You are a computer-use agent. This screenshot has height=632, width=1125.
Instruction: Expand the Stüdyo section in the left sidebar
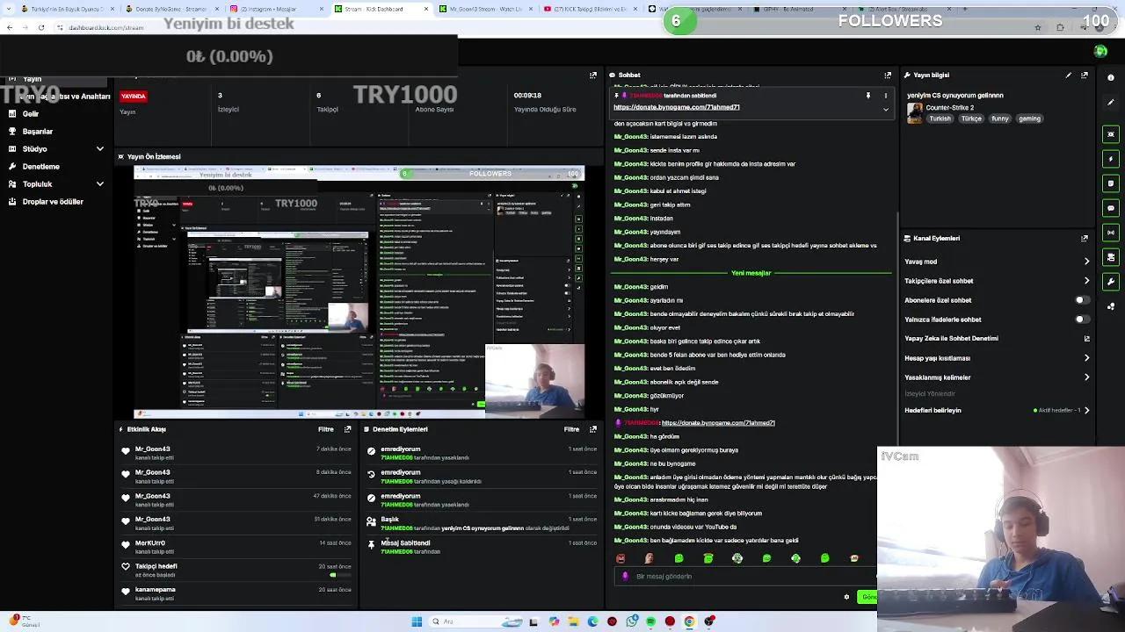click(x=100, y=148)
